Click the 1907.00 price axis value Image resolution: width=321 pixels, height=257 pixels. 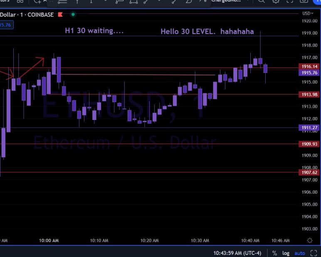(309, 180)
